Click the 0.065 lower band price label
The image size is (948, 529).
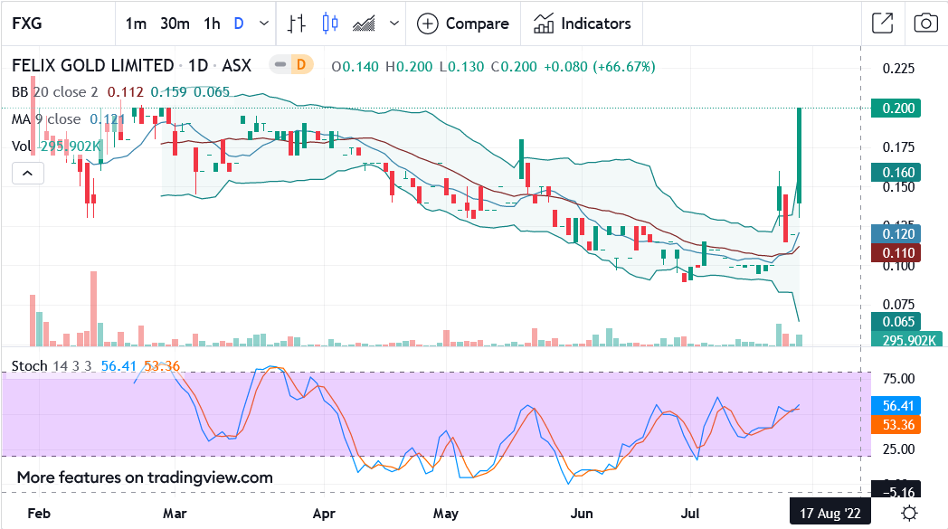coord(896,322)
